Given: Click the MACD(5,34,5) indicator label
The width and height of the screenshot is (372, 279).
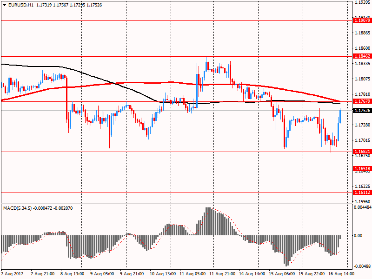Looking at the screenshot, I should point(17,208).
